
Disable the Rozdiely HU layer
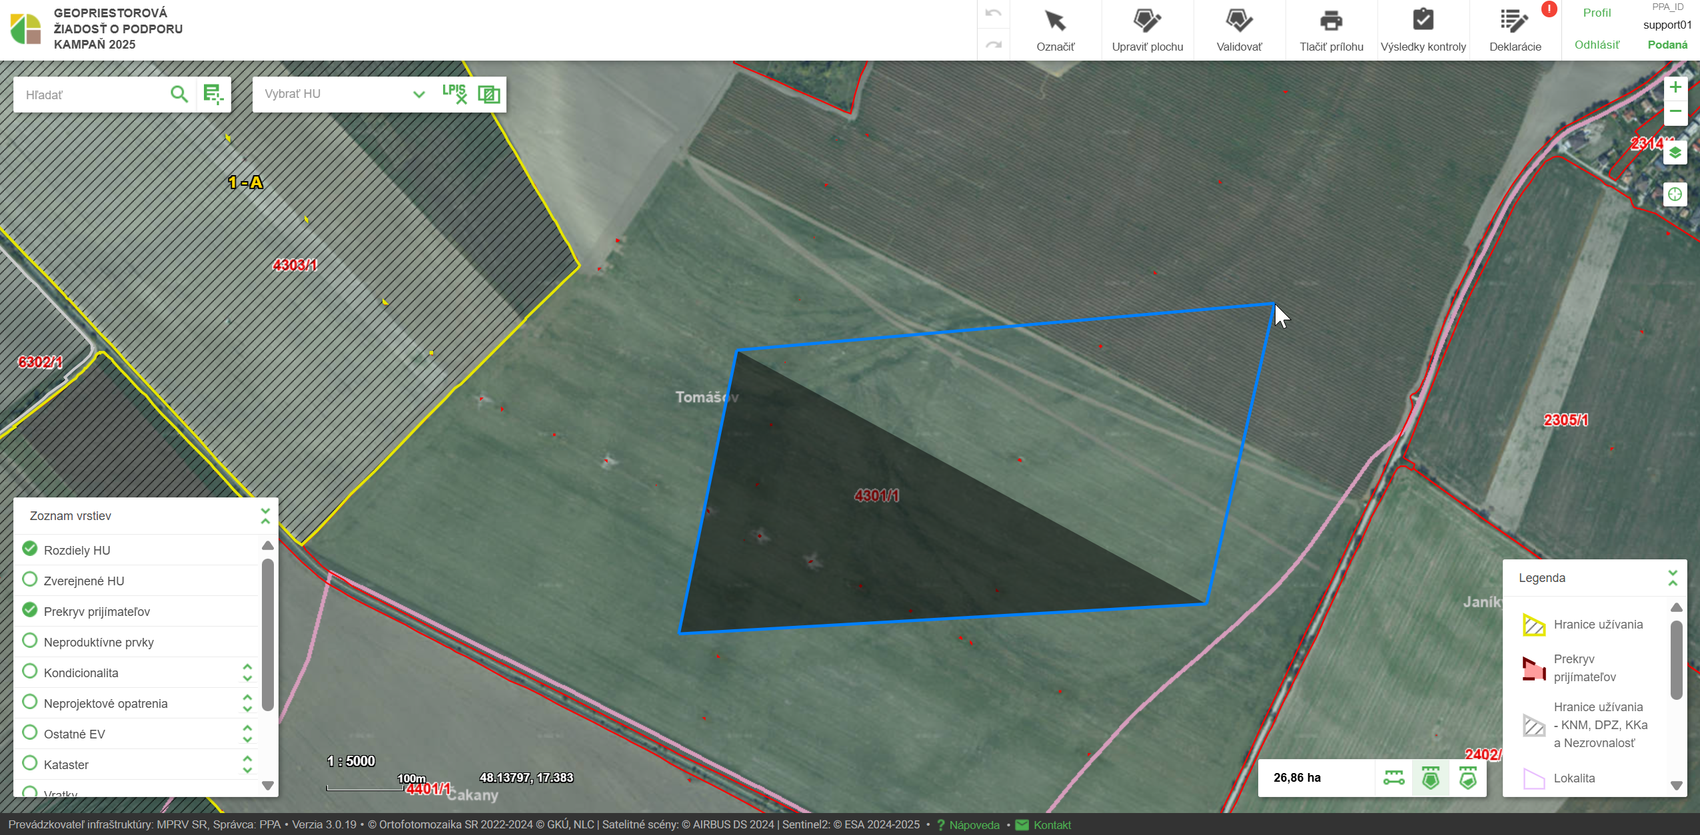click(30, 549)
